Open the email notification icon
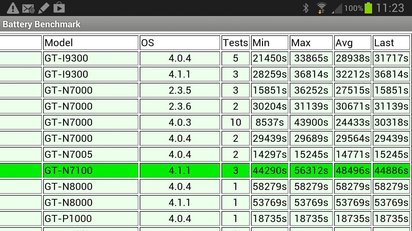The width and height of the screenshot is (412, 231). (x=28, y=8)
